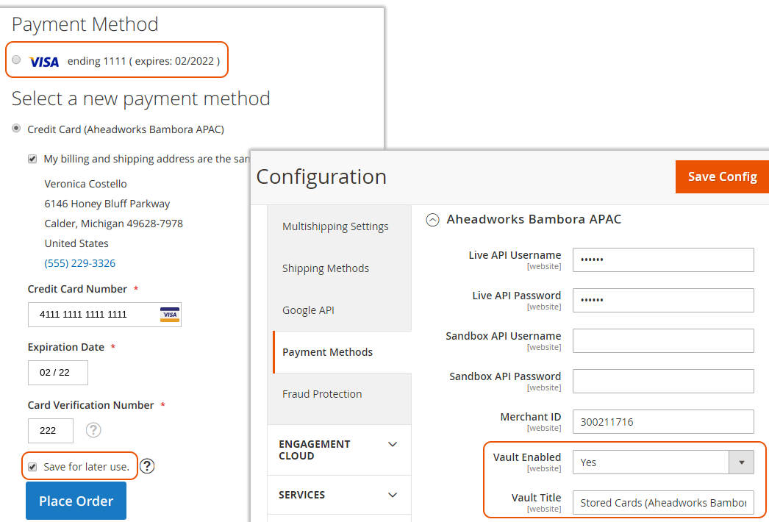Click the 'Select a new payment method' heading

click(140, 99)
